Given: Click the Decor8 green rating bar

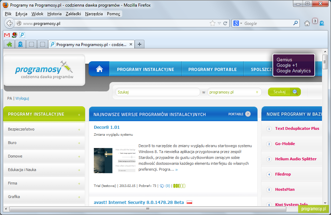Looking at the screenshot, I should (179, 186).
